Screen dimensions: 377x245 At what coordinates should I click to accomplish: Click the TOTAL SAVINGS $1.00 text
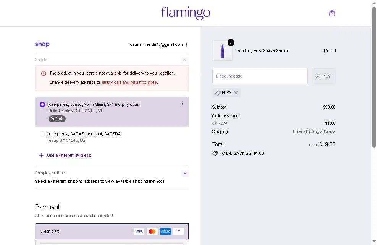tap(242, 153)
